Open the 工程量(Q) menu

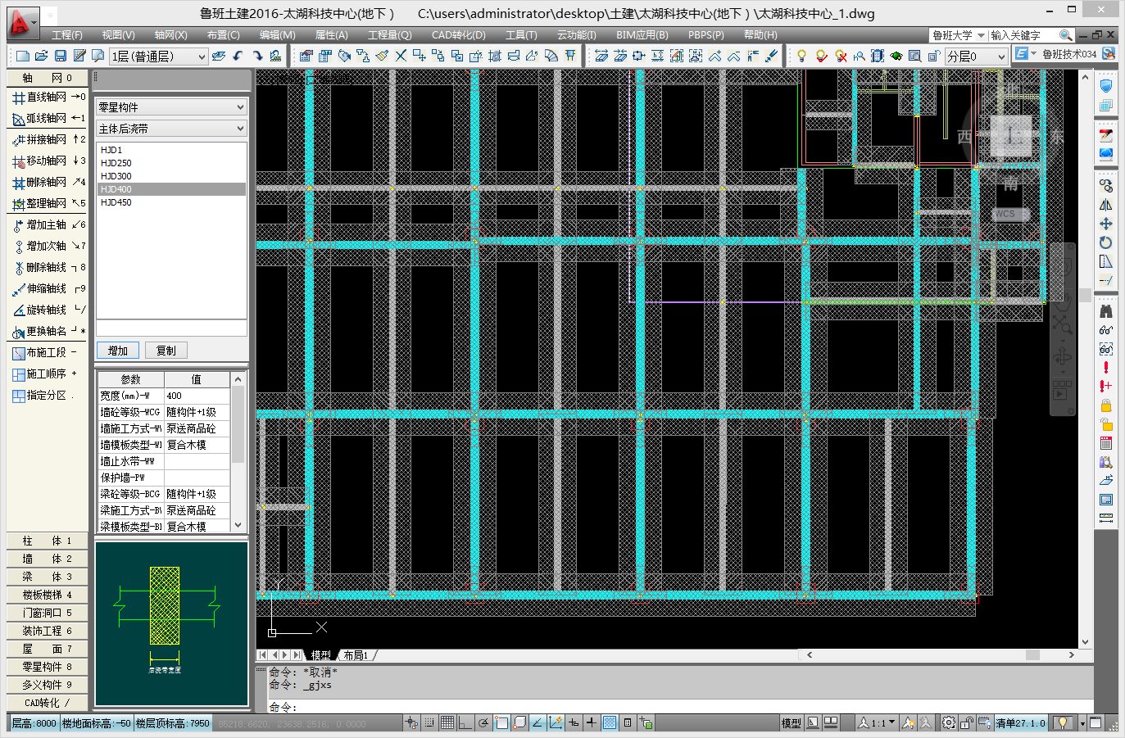[x=389, y=35]
